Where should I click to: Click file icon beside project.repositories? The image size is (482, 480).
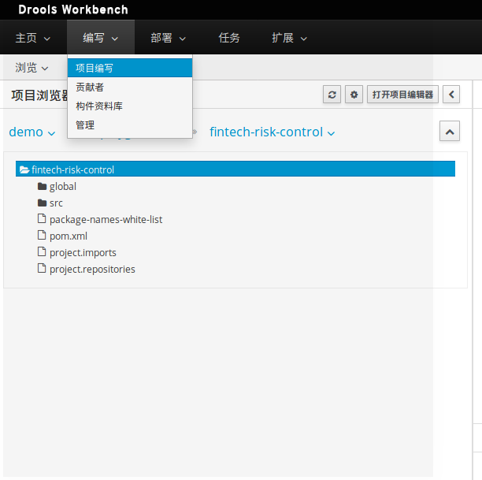pos(42,269)
